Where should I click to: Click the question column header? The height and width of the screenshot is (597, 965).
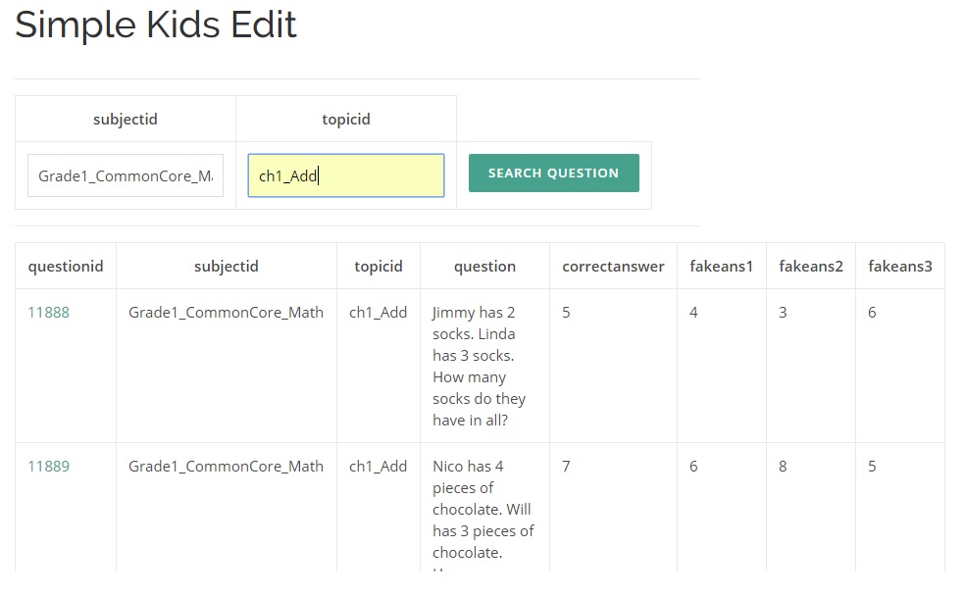(484, 267)
